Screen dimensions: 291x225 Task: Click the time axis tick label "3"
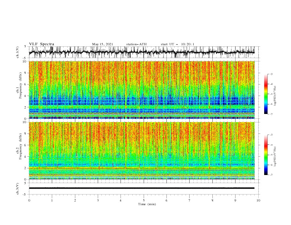[x=98, y=200]
